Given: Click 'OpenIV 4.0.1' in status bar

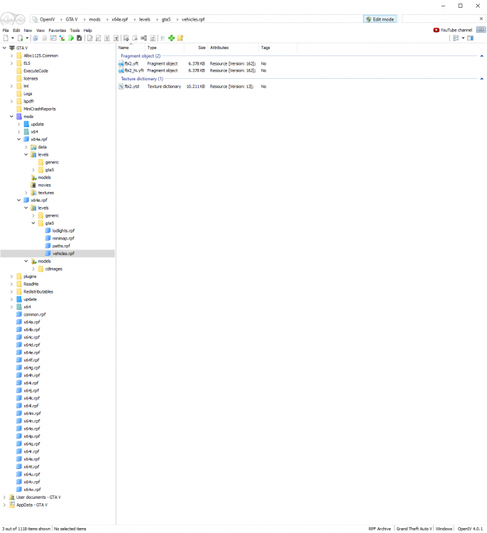Looking at the screenshot, I should point(470,529).
